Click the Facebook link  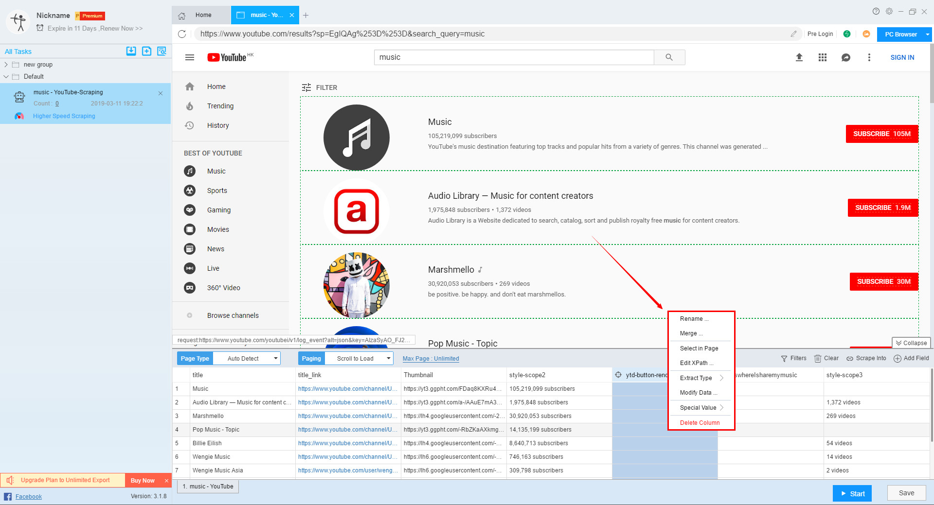[29, 496]
